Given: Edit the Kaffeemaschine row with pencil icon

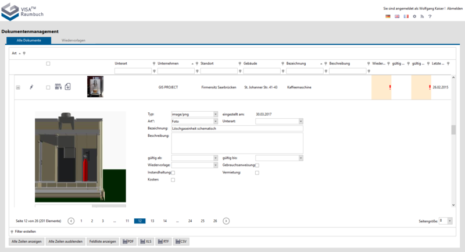Looking at the screenshot, I should tap(31, 87).
